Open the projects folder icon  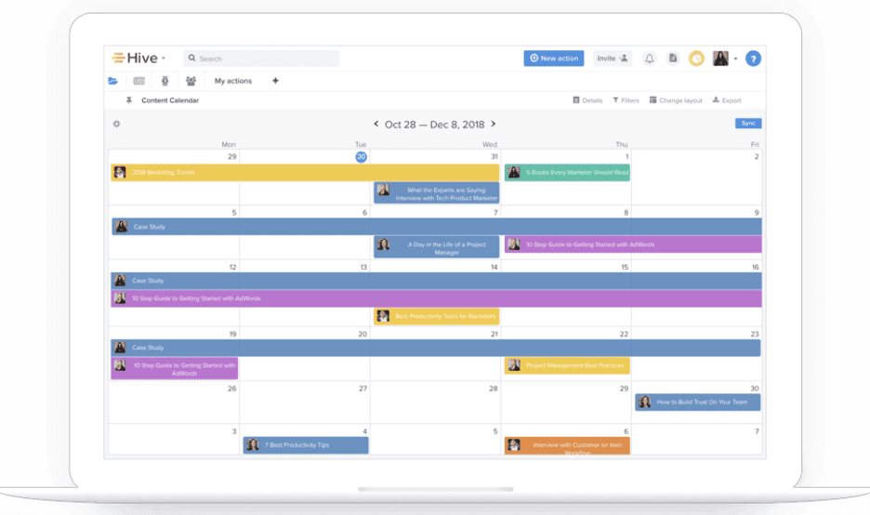point(113,81)
